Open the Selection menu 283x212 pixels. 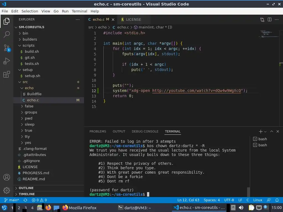point(30,11)
